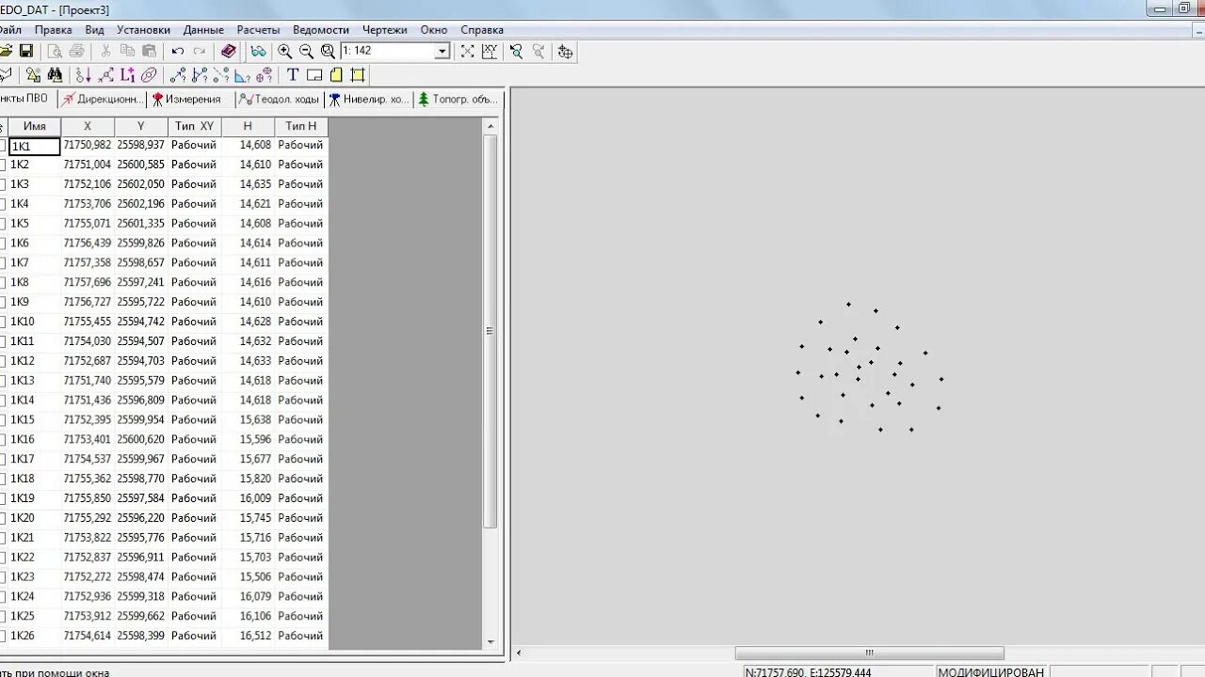Select the row named 1K19
Screen dimensions: 1205x677
(165, 498)
